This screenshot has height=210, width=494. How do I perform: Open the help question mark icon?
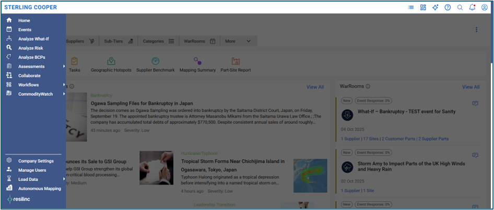448,7
